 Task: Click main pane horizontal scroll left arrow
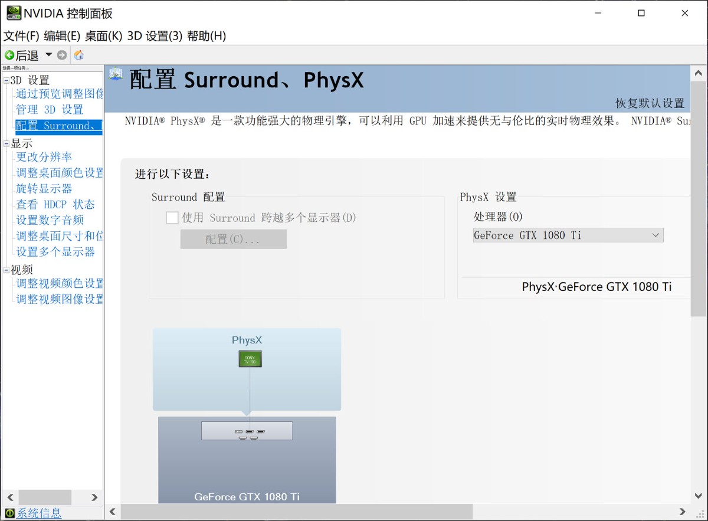[113, 512]
